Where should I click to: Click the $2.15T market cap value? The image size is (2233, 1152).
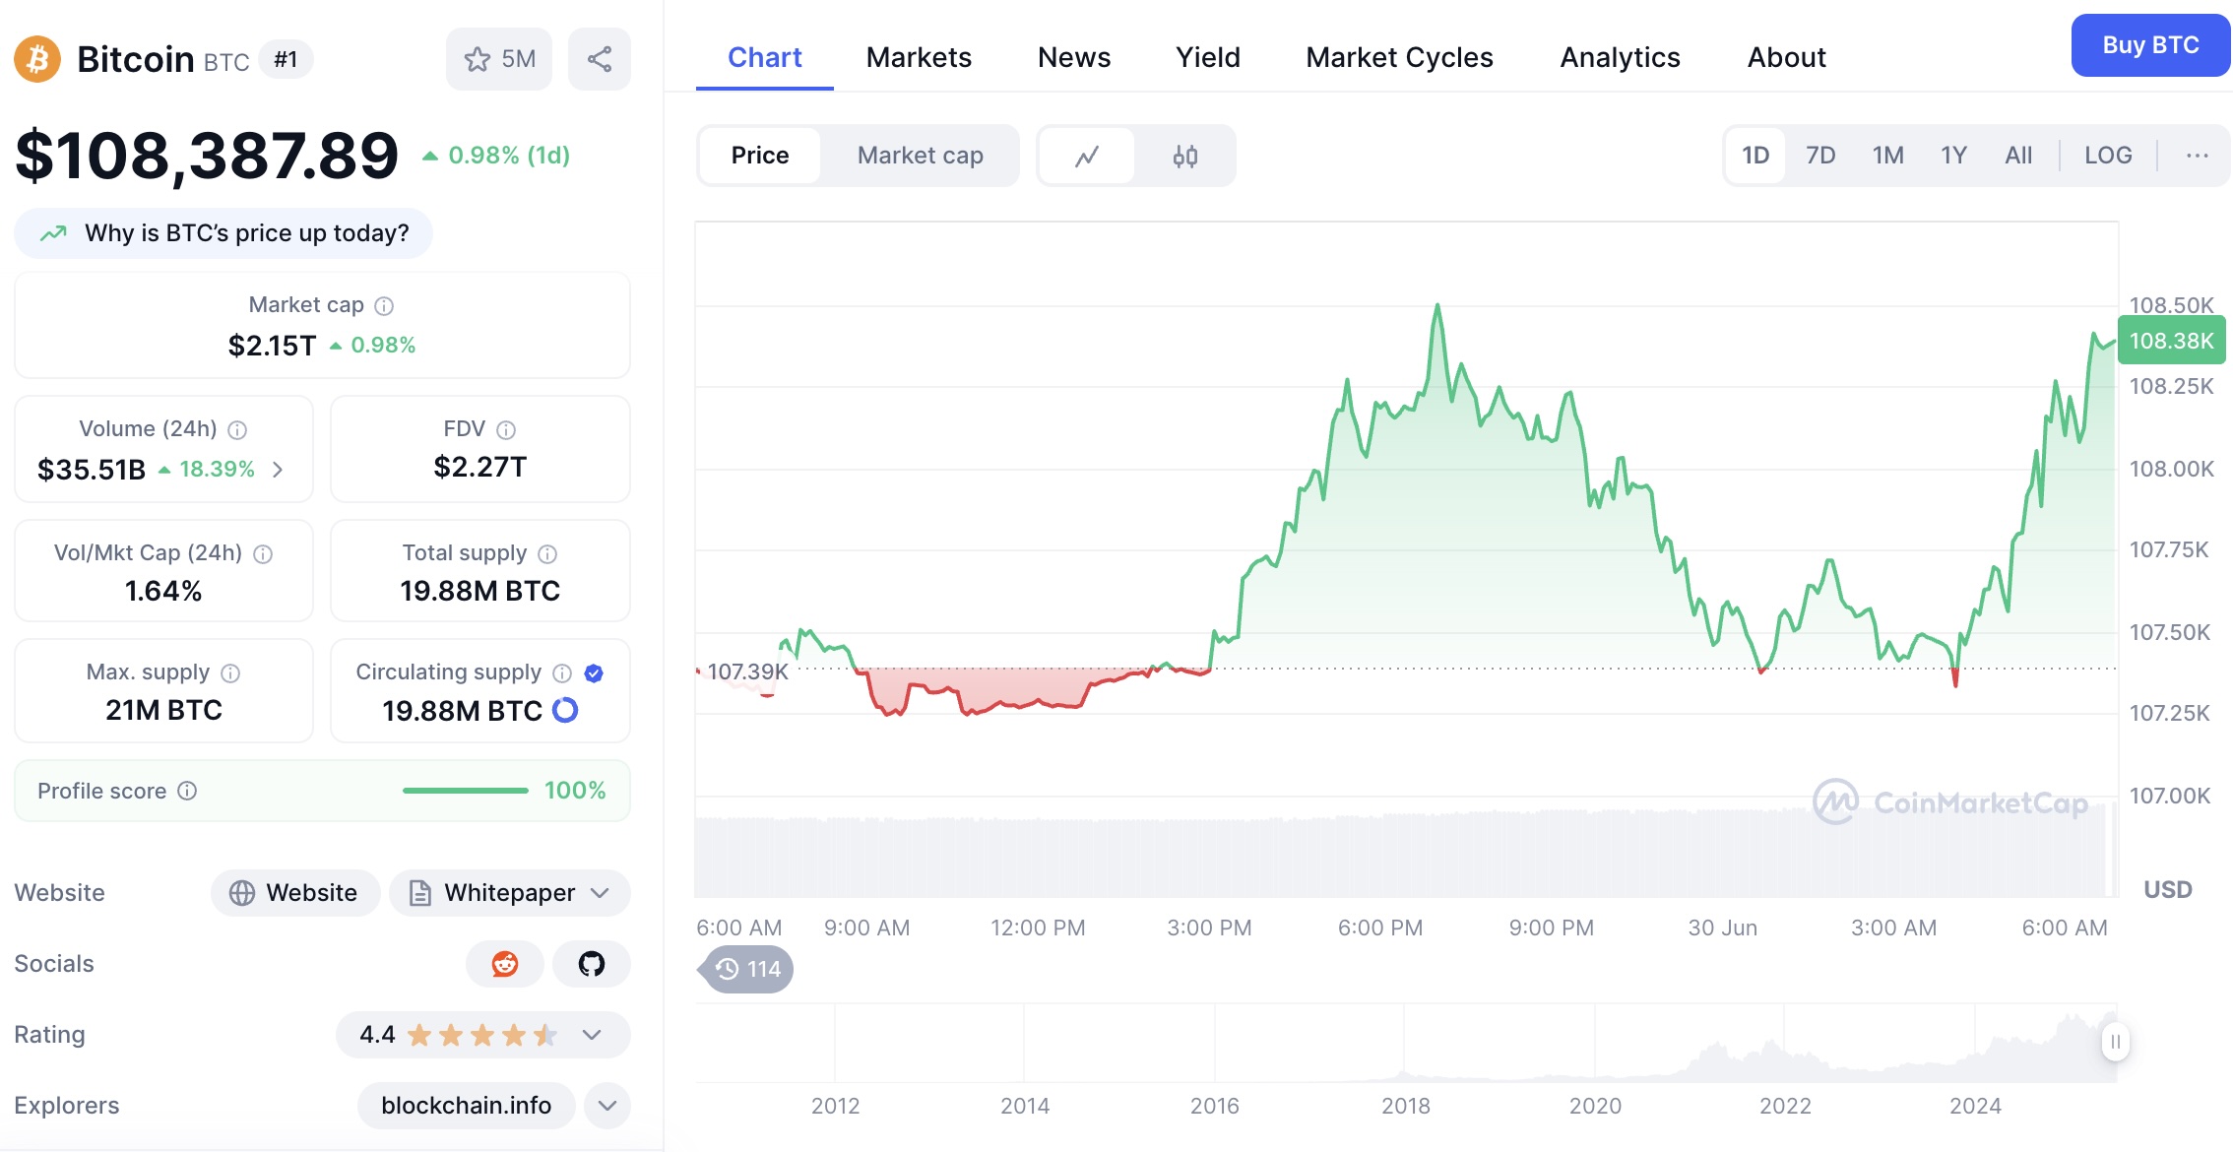[272, 346]
